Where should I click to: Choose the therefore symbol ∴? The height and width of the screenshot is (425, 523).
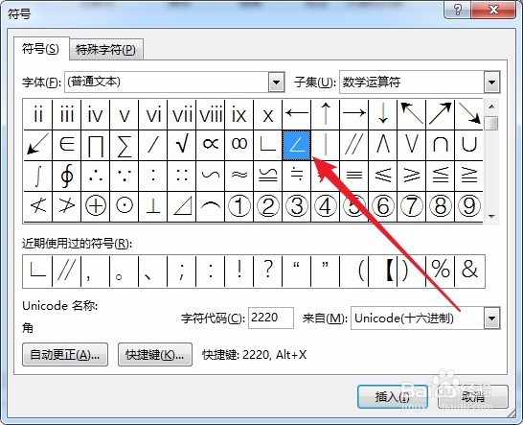96,177
